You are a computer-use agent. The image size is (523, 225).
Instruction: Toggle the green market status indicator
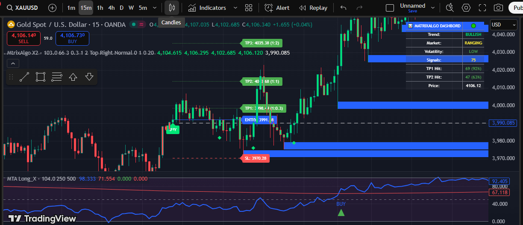(x=133, y=25)
